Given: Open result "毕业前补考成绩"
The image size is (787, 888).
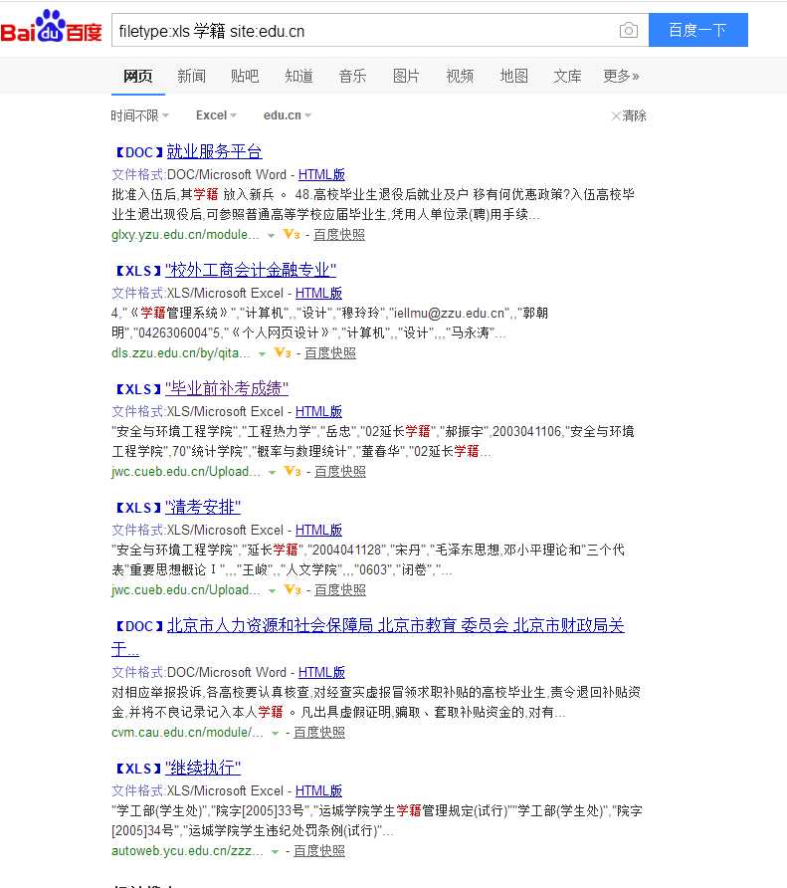Looking at the screenshot, I should [227, 388].
